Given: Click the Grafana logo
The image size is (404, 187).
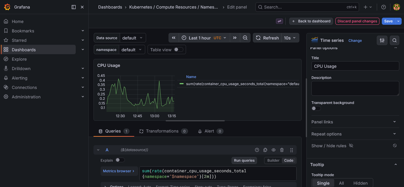Looking at the screenshot, I should pos(7,7).
